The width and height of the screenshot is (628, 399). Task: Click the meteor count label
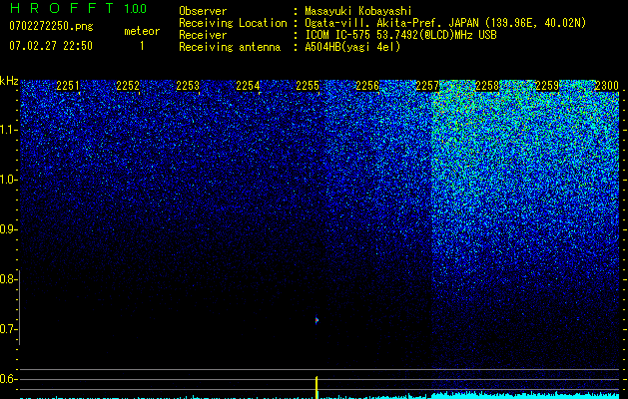coord(142,31)
